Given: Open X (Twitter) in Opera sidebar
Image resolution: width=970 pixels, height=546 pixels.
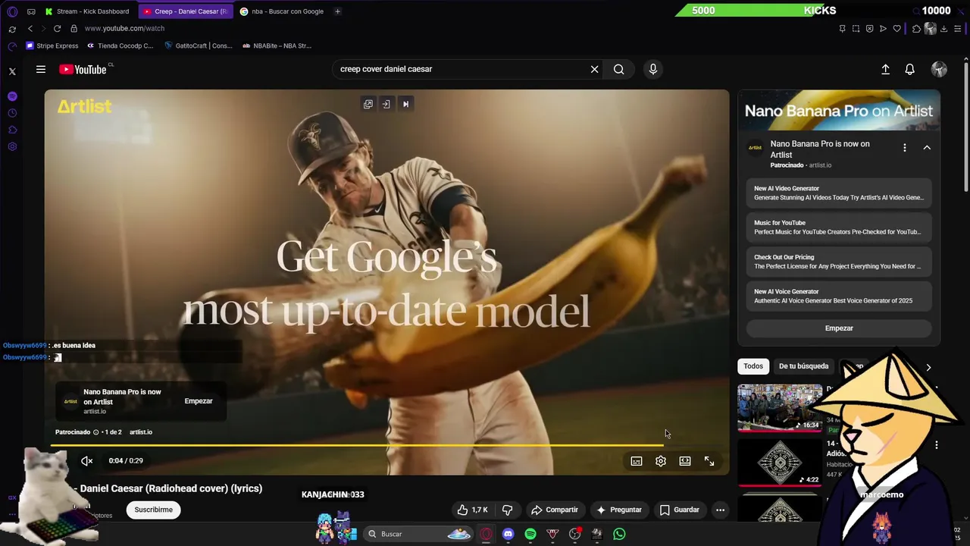Looking at the screenshot, I should (x=12, y=71).
